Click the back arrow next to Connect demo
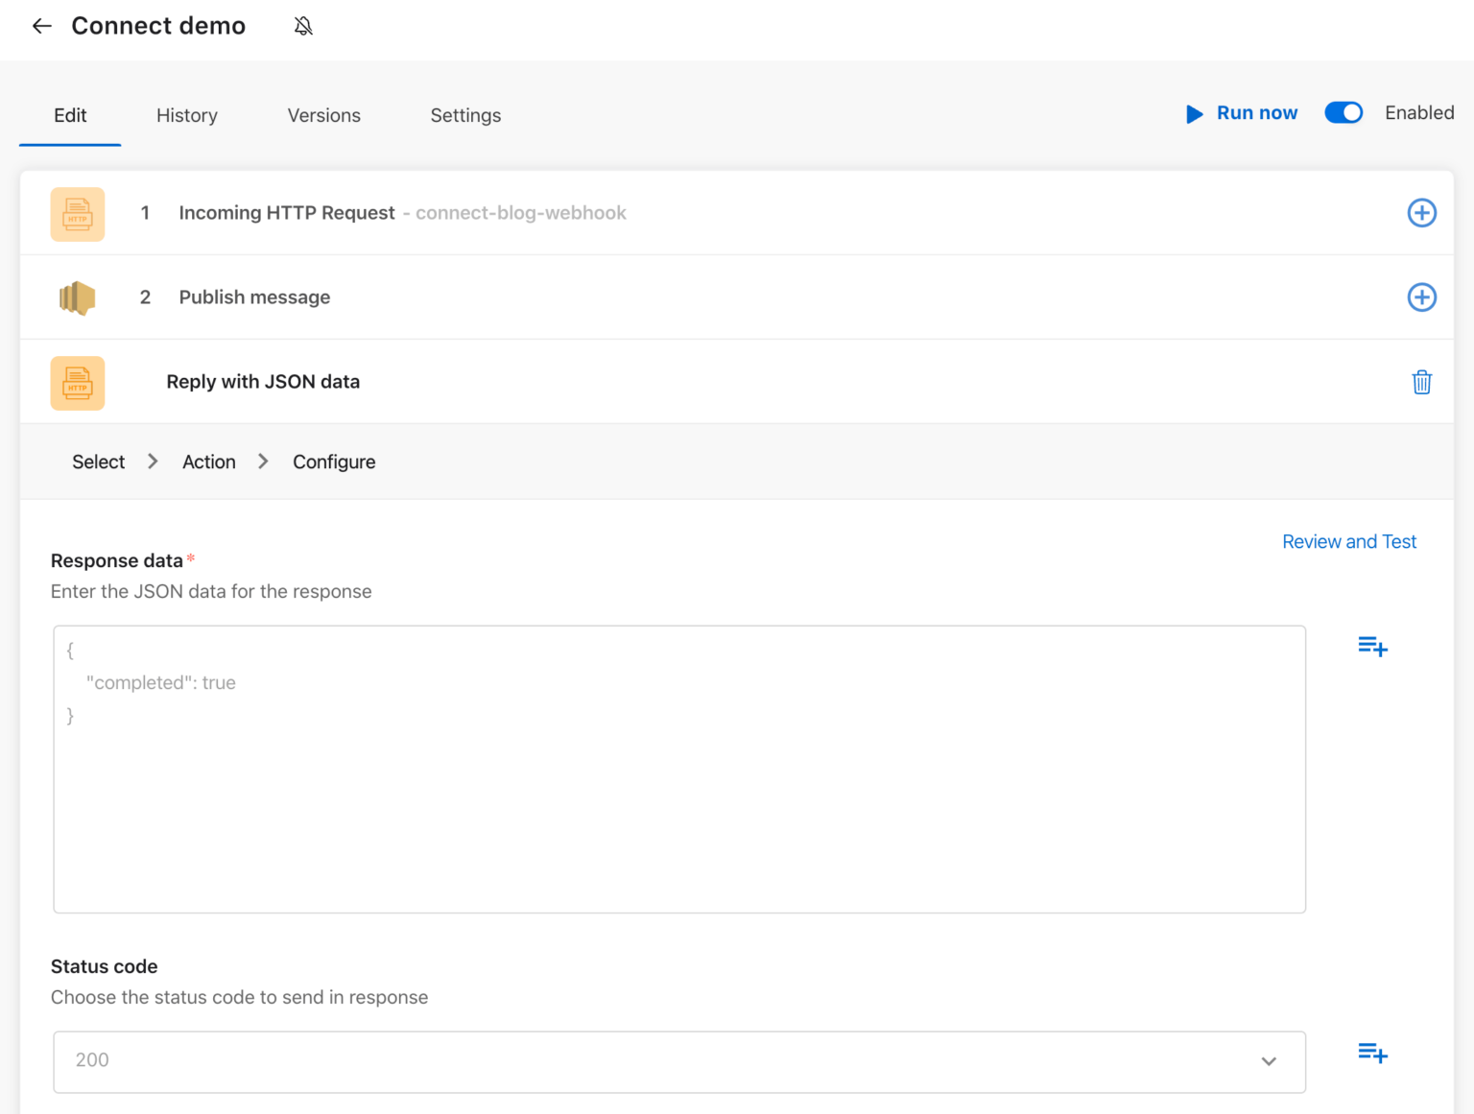1474x1114 pixels. [41, 26]
